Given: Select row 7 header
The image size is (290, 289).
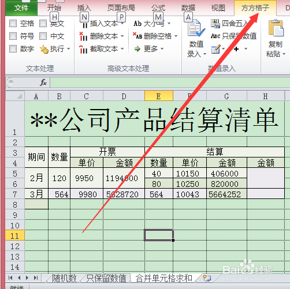Looking at the screenshot, I should tap(15, 194).
